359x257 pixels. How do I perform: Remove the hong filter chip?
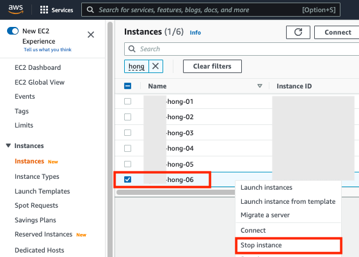click(156, 66)
